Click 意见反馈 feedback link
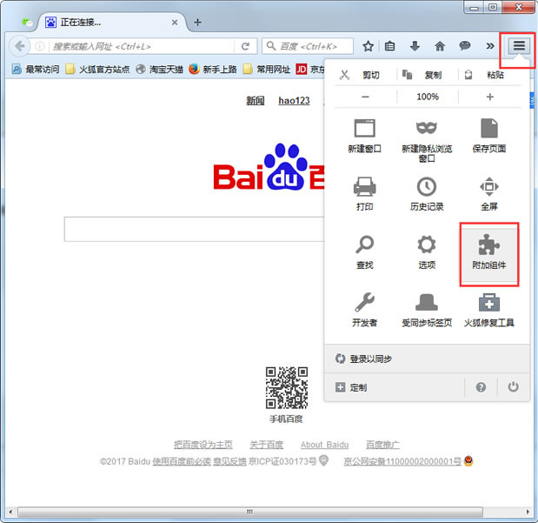The width and height of the screenshot is (538, 523). click(229, 461)
